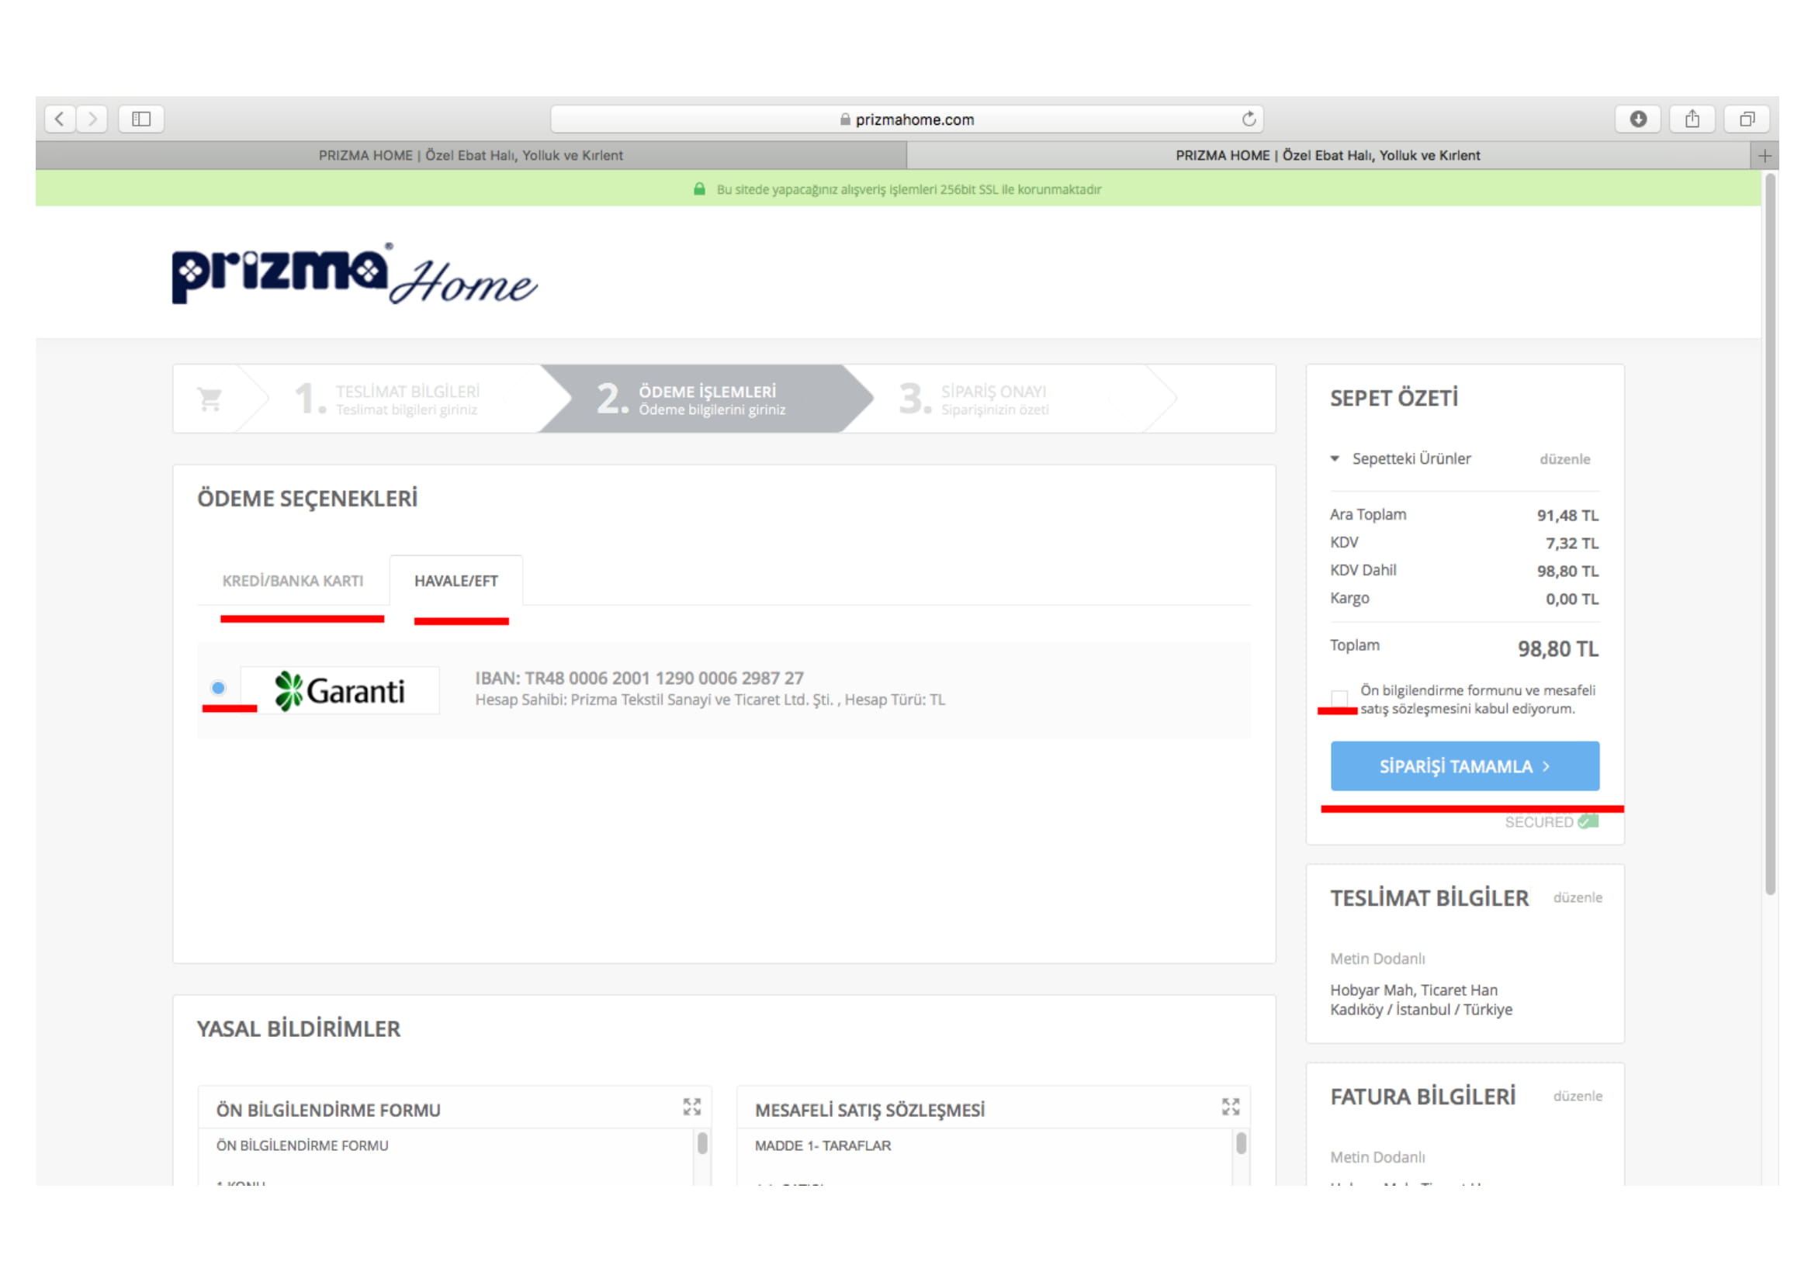The width and height of the screenshot is (1815, 1282).
Task: Select the second PRIZMA HOME browser tab
Action: 1328,156
